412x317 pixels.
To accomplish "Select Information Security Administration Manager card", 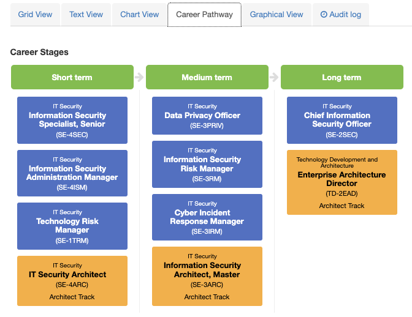I will (x=72, y=173).
